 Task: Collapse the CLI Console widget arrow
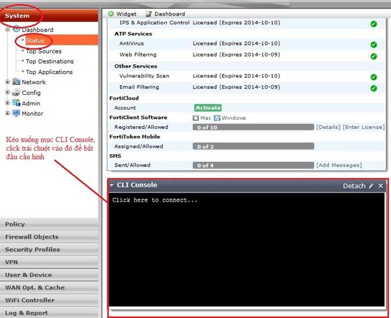tap(112, 185)
